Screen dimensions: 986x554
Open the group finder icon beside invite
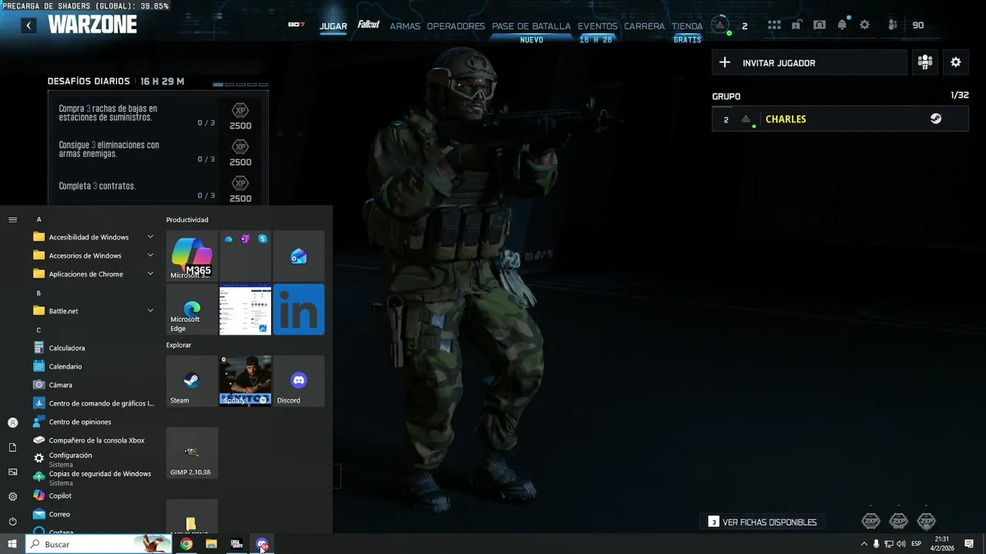pos(925,62)
